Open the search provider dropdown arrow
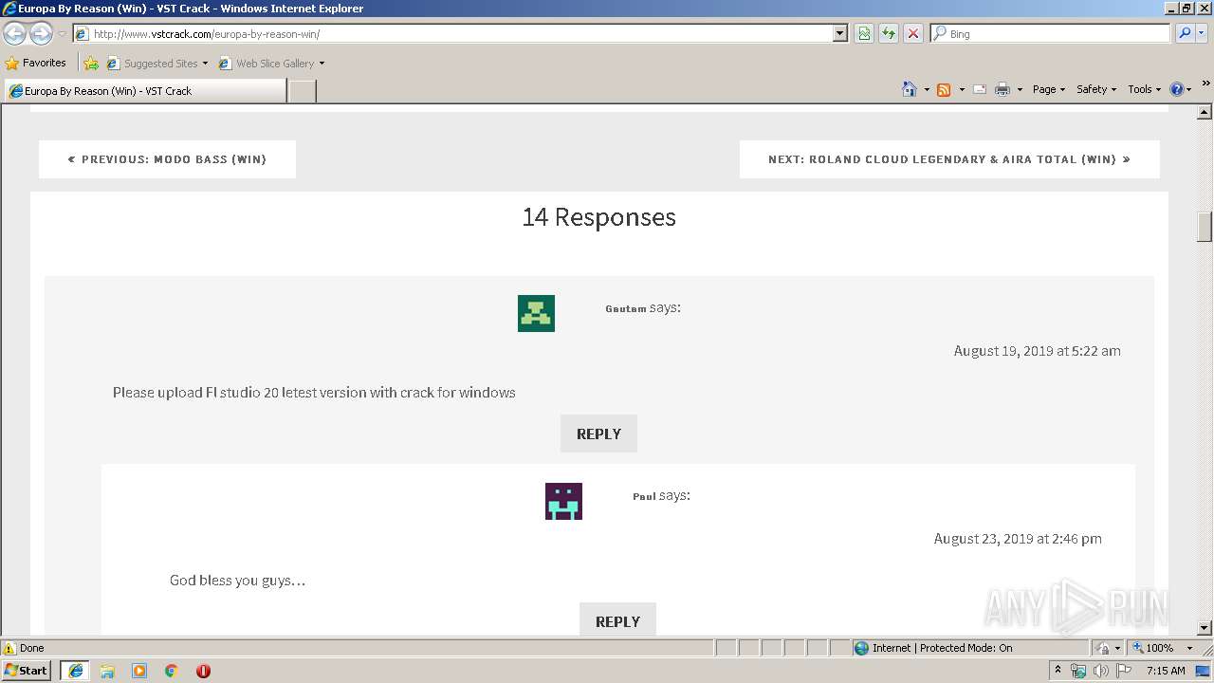 [x=1203, y=33]
